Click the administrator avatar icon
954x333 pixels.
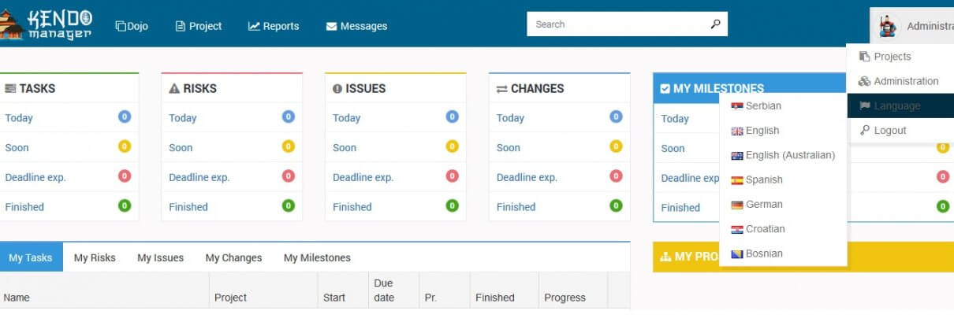point(888,26)
